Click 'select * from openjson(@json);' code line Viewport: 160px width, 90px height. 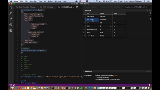click(x=33, y=50)
